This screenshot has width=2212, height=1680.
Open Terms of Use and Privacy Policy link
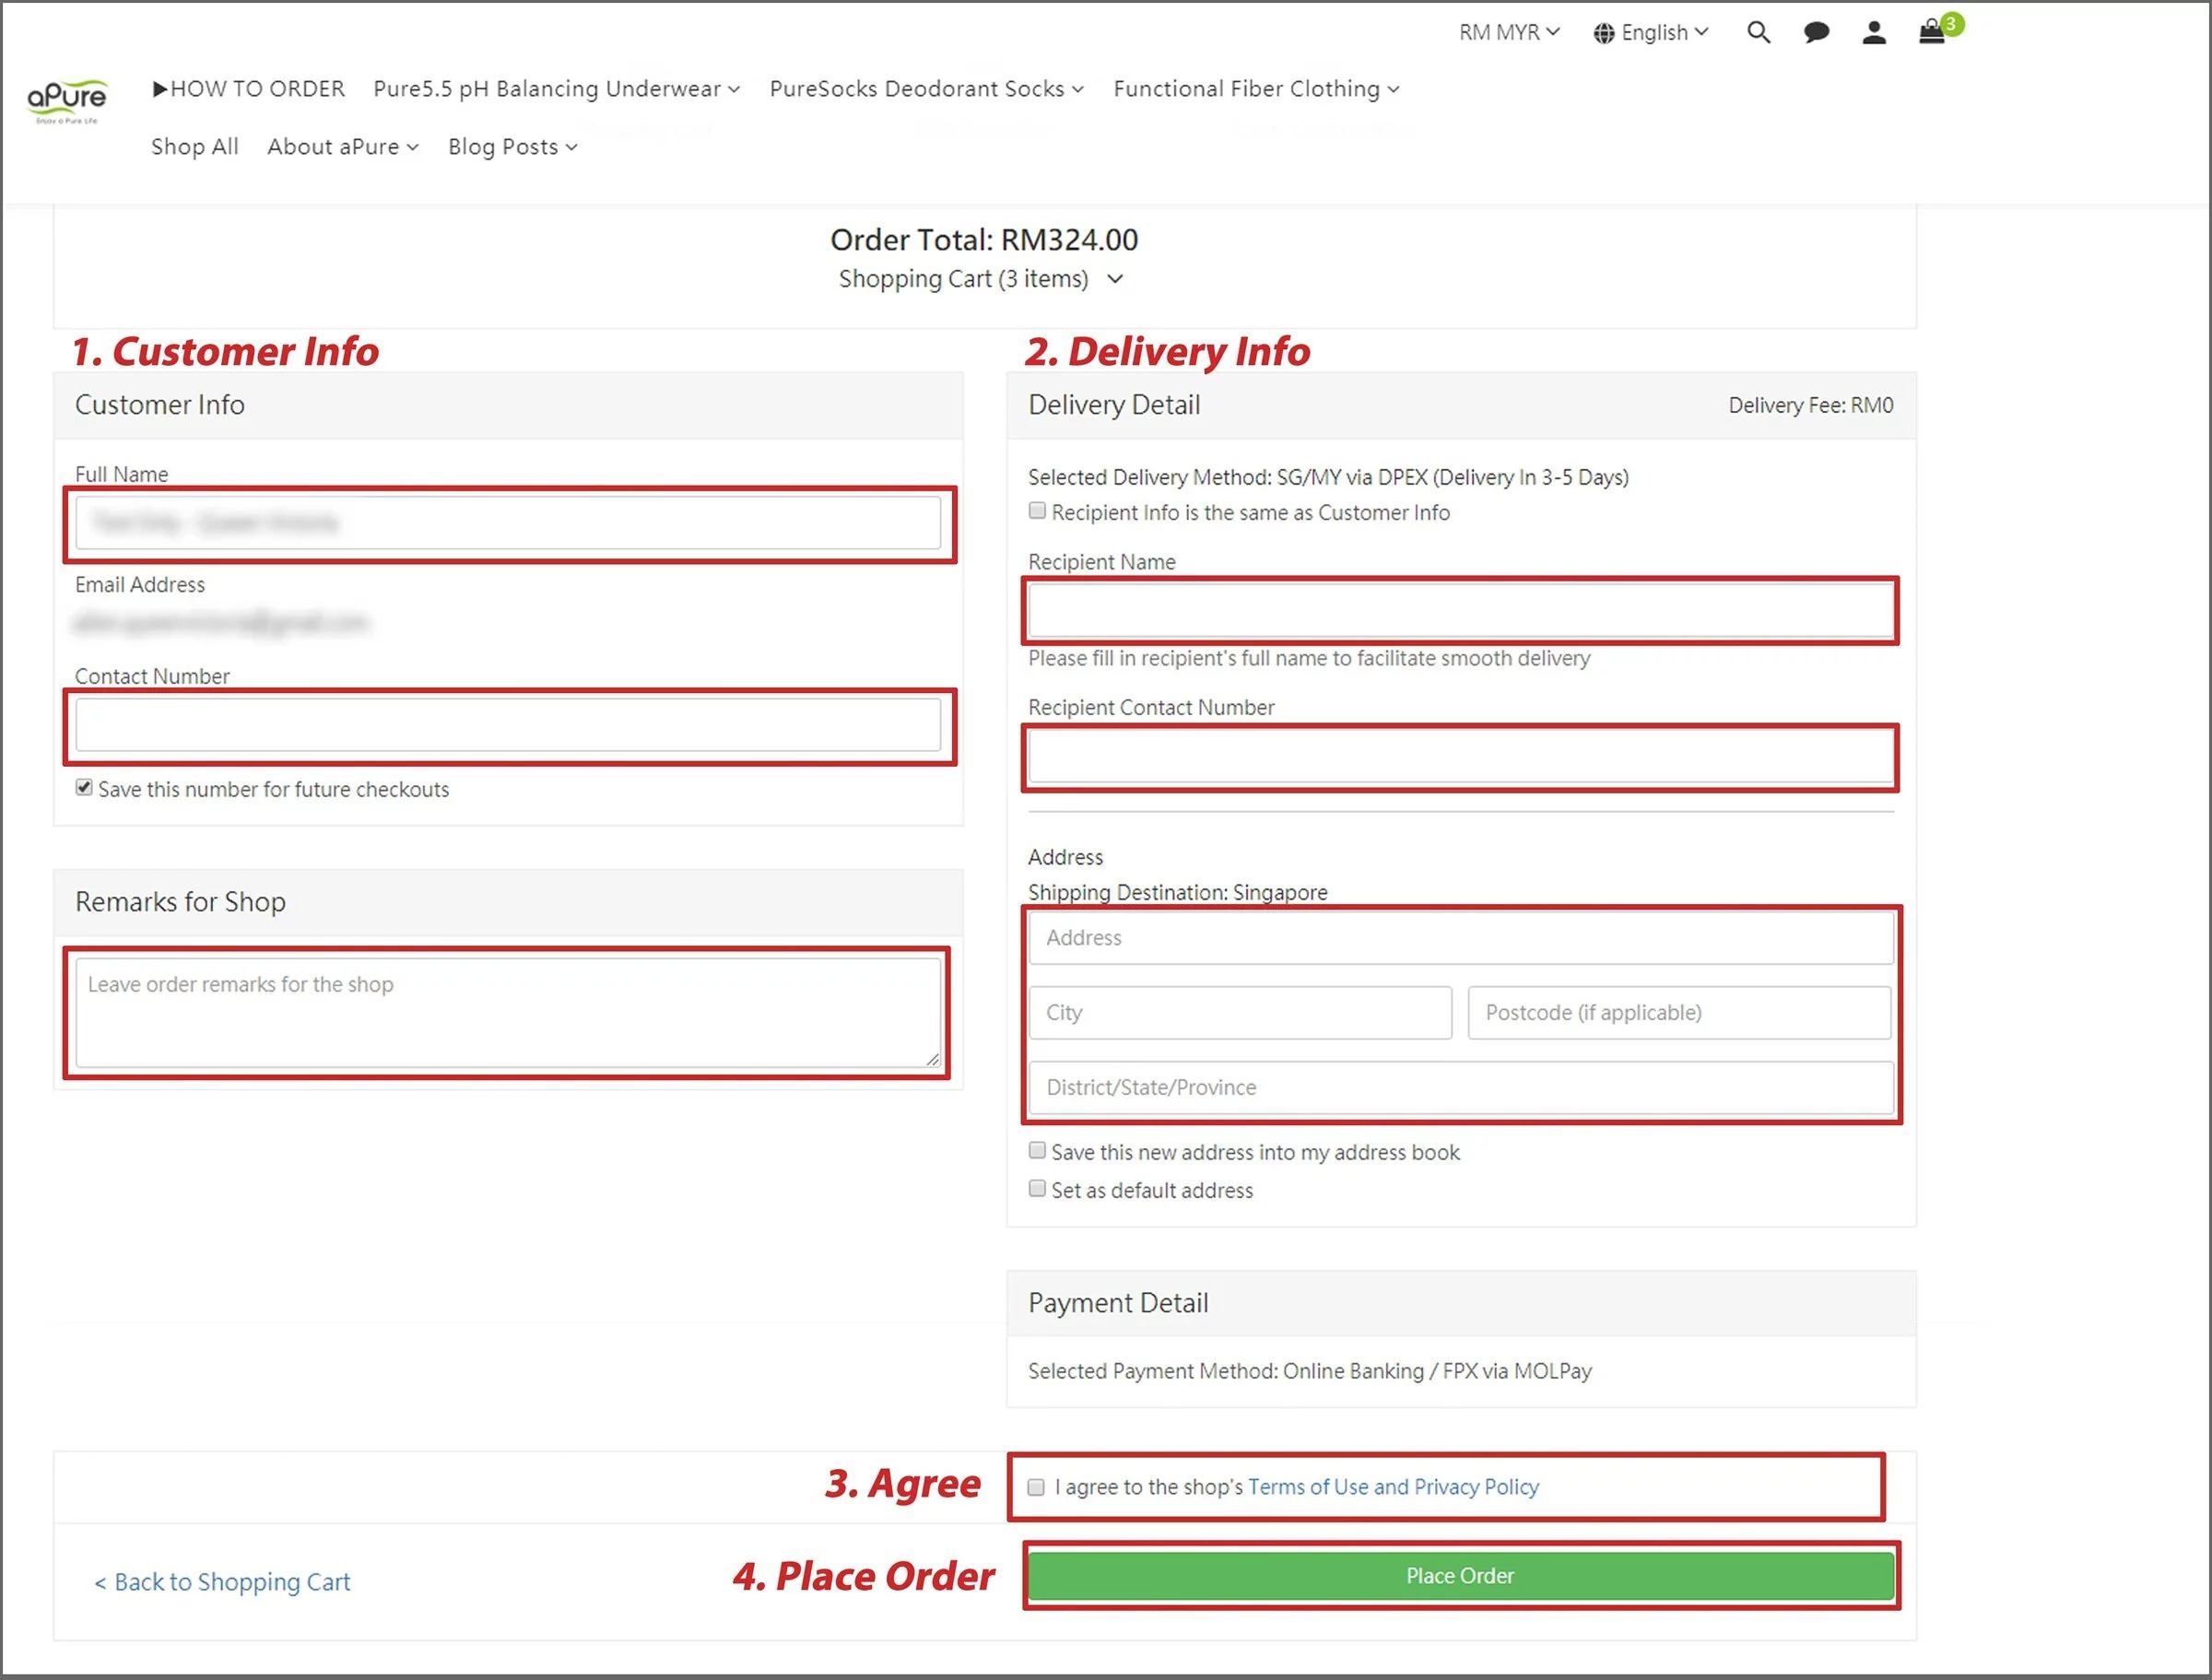[1392, 1487]
